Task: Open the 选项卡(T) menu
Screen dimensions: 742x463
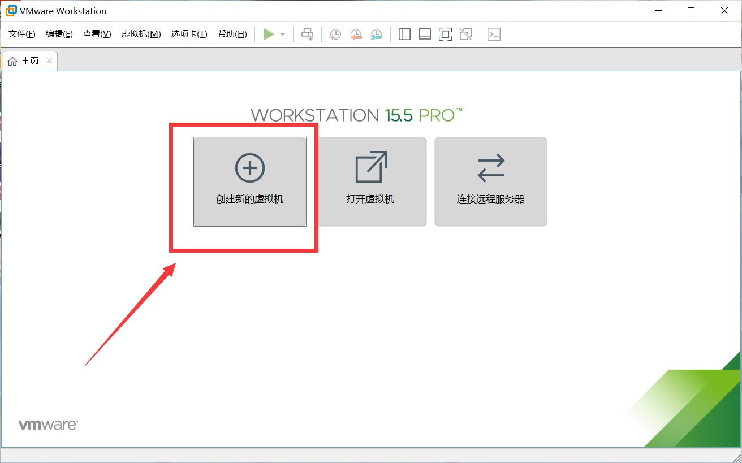Action: (x=189, y=34)
